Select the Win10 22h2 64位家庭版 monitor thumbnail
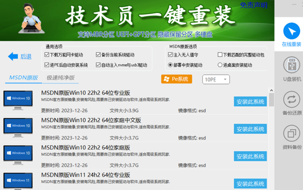Image resolution: width=303 pixels, height=190 pixels. coord(18,155)
